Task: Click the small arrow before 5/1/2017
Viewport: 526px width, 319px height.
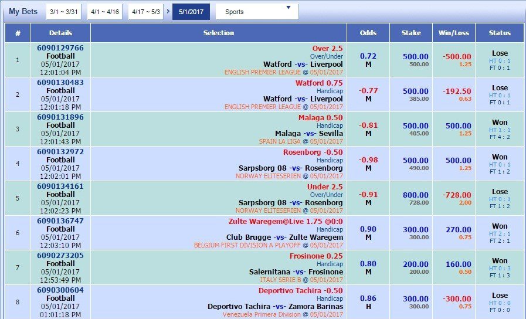Action: (x=168, y=11)
